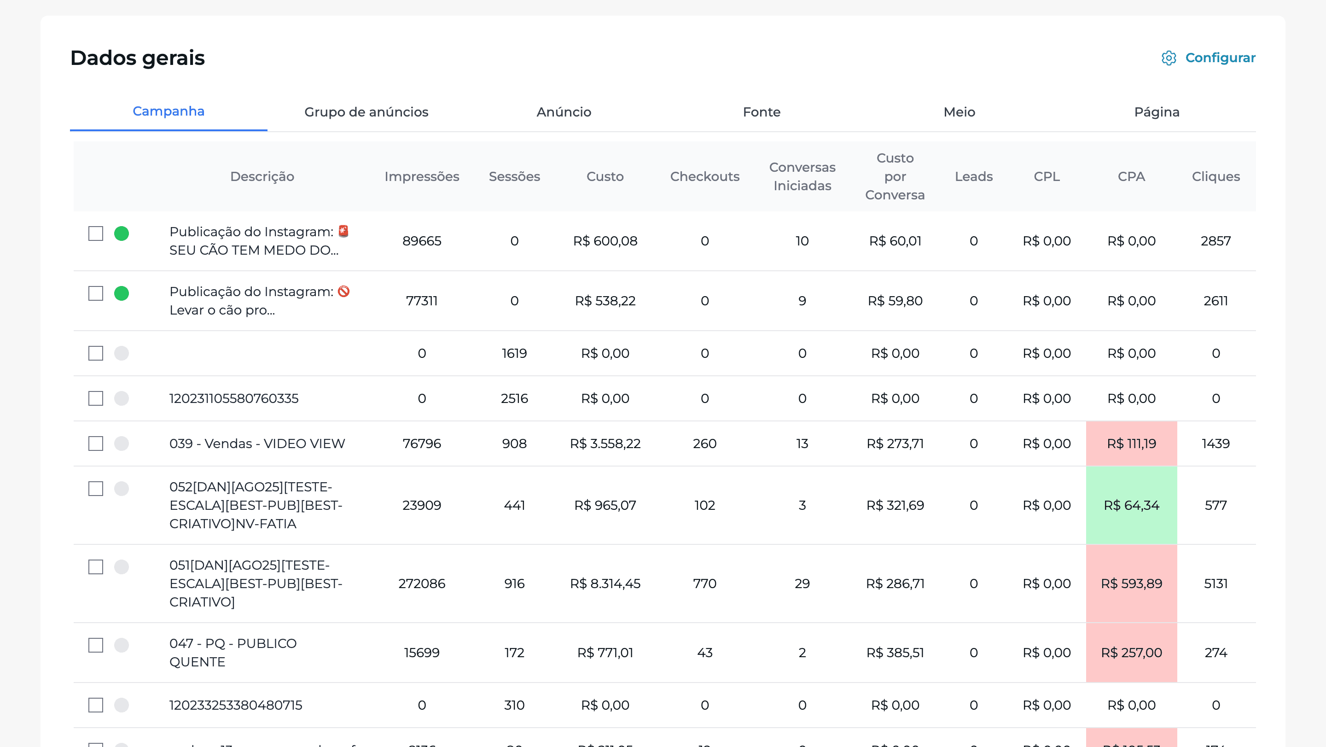Sort by the Impressões column header
The image size is (1326, 747).
[x=422, y=176]
